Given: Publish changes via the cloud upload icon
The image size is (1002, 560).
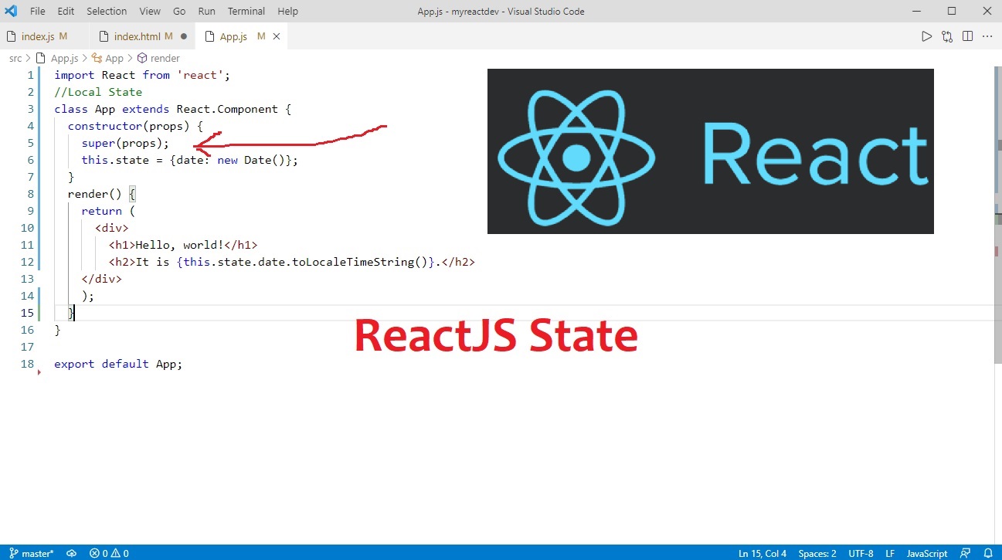Looking at the screenshot, I should 71,553.
